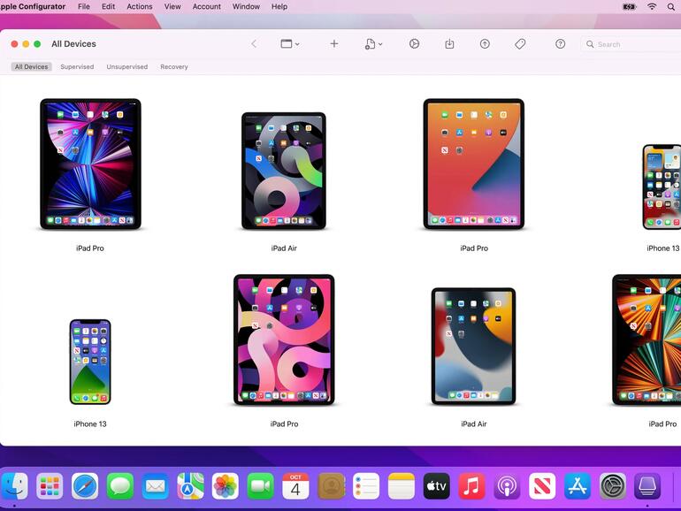Select the iPad Air with grey-yellow wallpaper
681x511 pixels.
[x=473, y=346]
